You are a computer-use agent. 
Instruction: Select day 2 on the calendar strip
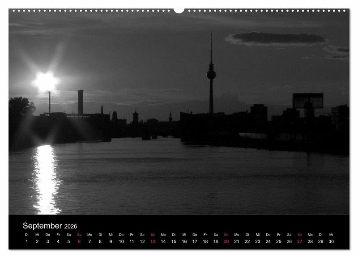point(37,241)
